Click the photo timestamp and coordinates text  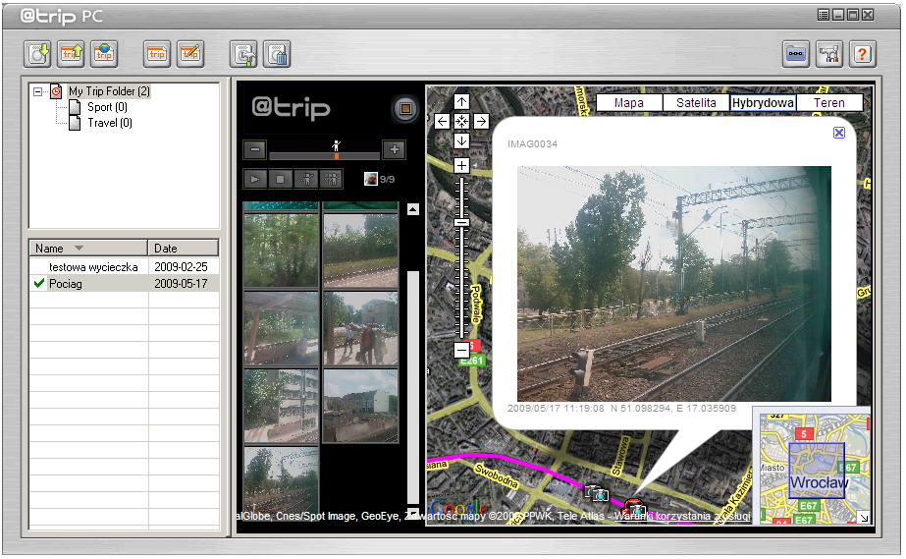pyautogui.click(x=621, y=408)
